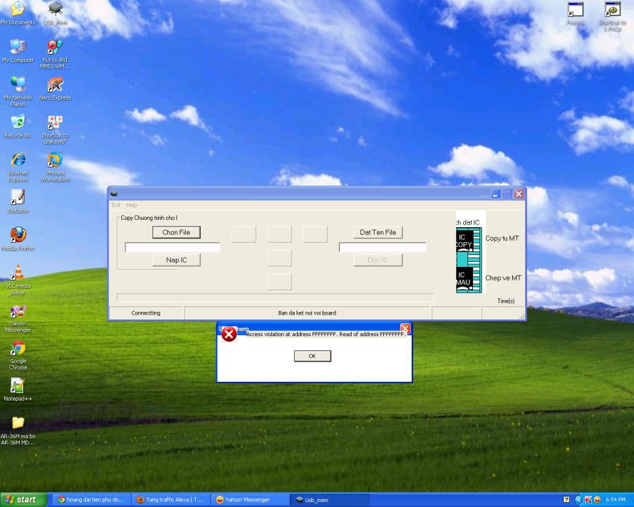The width and height of the screenshot is (634, 507).
Task: Click the Copy tu MT label
Action: [502, 238]
